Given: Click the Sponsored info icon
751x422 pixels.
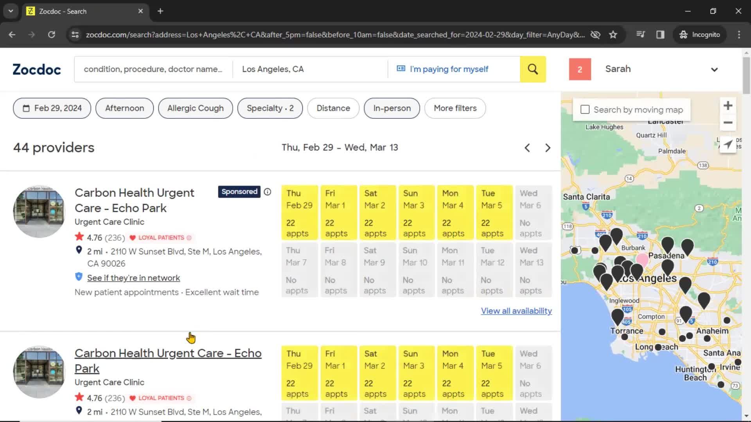Looking at the screenshot, I should (x=268, y=192).
